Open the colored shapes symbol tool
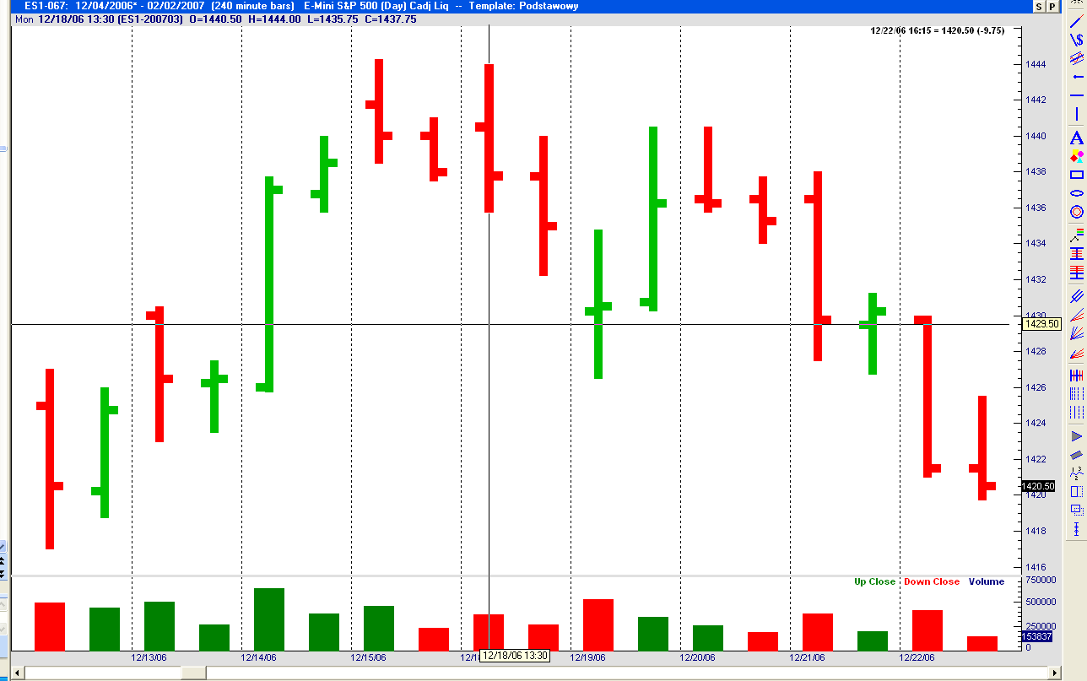 1076,156
